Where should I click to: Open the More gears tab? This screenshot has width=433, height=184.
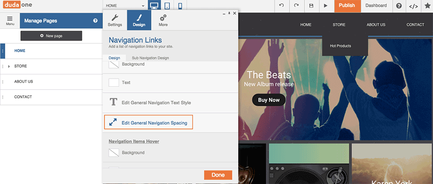click(x=163, y=20)
